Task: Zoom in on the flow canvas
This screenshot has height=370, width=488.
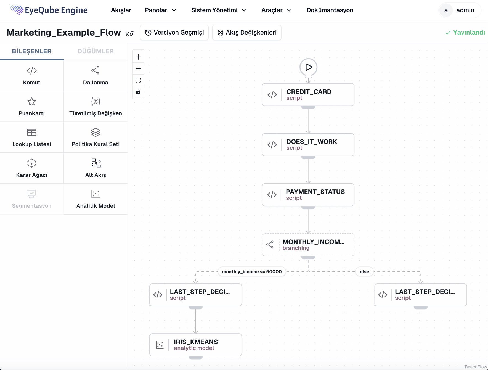Action: [x=138, y=57]
